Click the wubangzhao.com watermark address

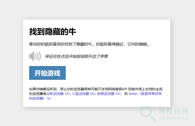pyautogui.click(x=173, y=118)
